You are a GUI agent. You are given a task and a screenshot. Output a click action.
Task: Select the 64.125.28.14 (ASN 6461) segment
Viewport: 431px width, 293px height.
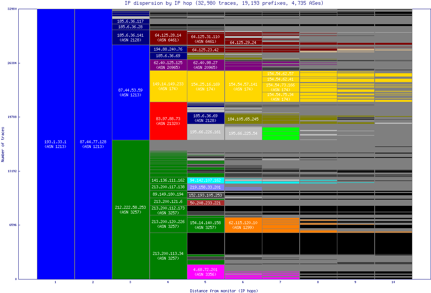coord(168,38)
